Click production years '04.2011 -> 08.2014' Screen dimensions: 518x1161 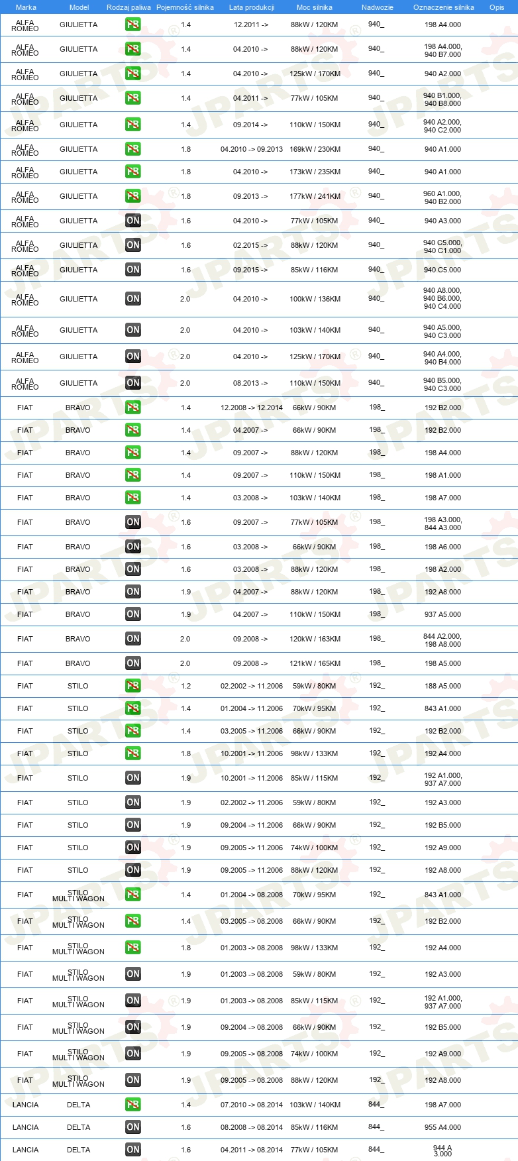pos(252,1150)
